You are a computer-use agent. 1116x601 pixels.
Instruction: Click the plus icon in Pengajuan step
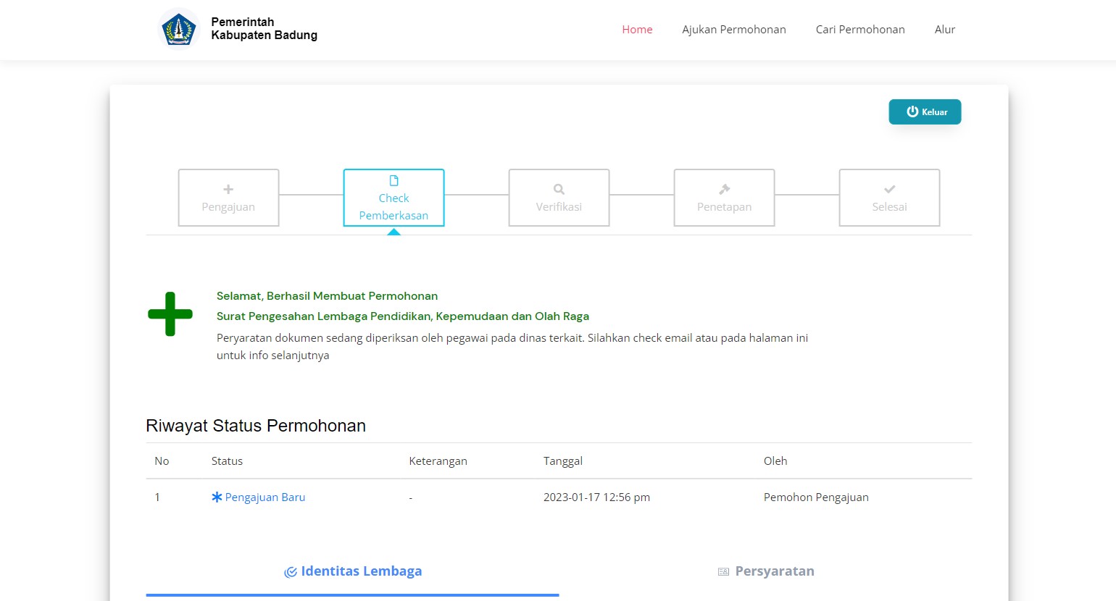click(228, 190)
